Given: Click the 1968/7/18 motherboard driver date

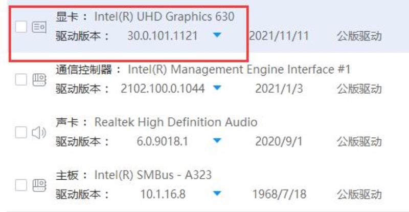Looking at the screenshot, I should [279, 194].
